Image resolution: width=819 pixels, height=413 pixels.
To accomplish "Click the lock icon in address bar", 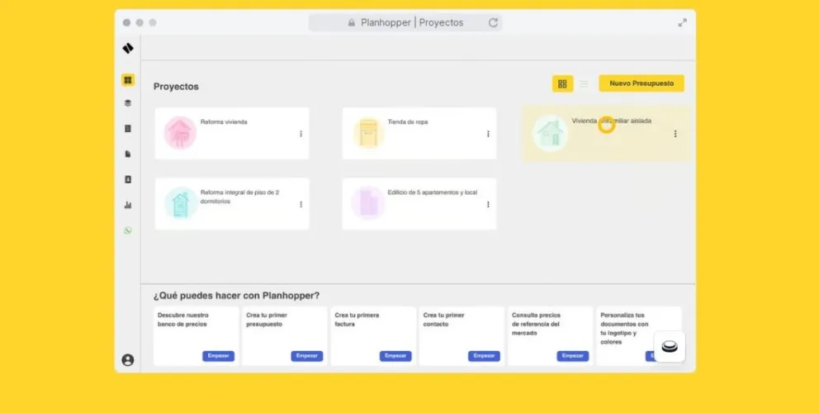I will [x=352, y=23].
